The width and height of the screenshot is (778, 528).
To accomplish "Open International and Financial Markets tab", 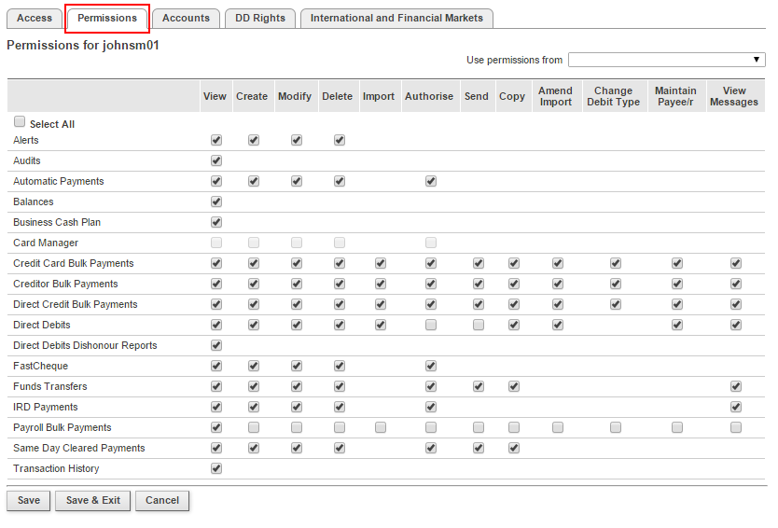I will coord(396,18).
